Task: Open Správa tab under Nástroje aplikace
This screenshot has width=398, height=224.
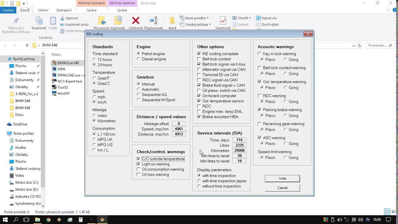Action: click(122, 10)
